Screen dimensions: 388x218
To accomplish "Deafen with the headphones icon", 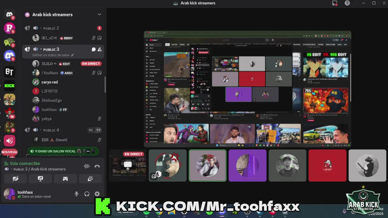I will point(87,194).
